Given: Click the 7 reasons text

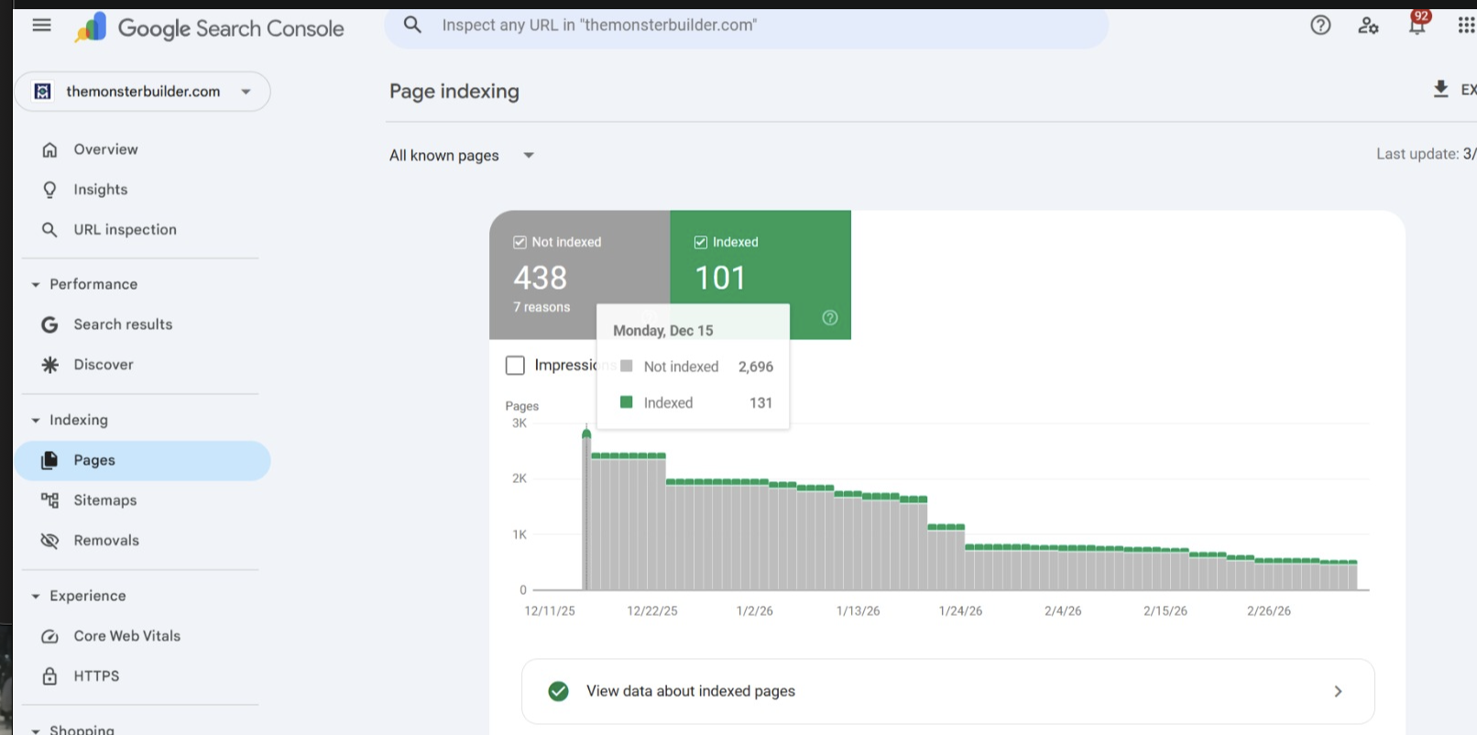Looking at the screenshot, I should [542, 307].
